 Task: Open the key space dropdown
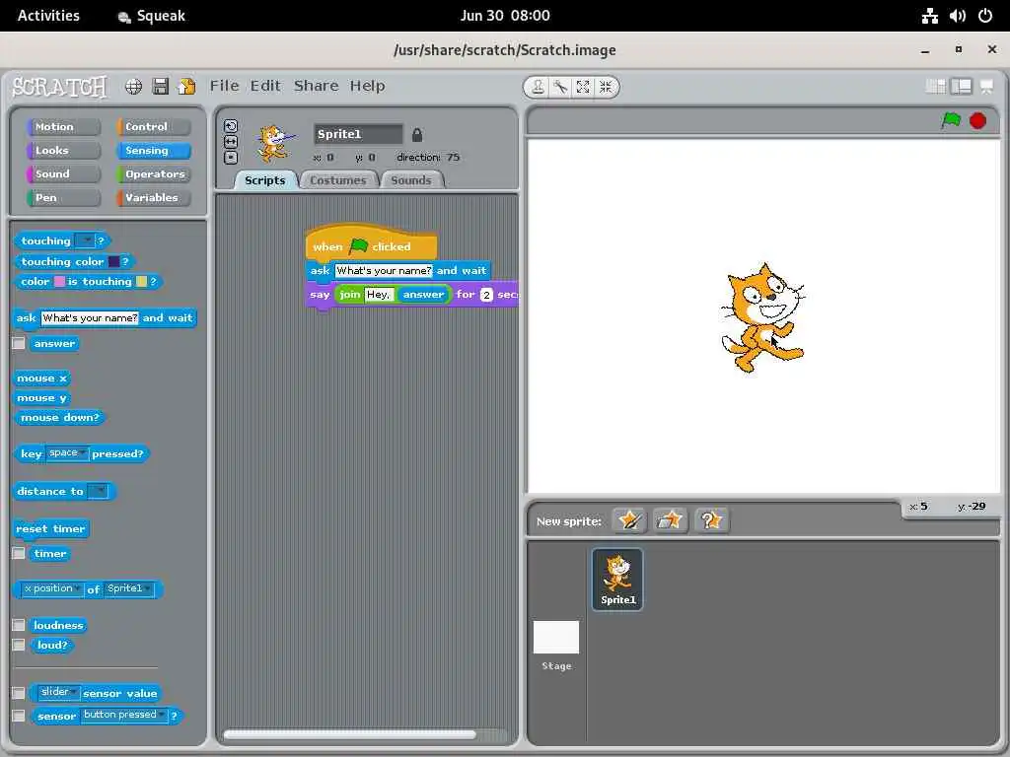pyautogui.click(x=67, y=453)
